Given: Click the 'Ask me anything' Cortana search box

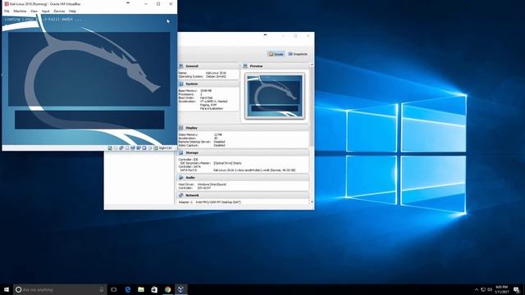Looking at the screenshot, I should click(60, 289).
